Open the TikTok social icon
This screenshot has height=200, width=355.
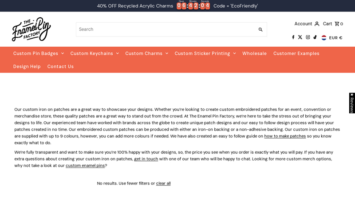coord(315,37)
